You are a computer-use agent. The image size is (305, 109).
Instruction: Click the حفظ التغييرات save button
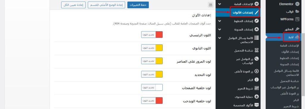[138, 5]
